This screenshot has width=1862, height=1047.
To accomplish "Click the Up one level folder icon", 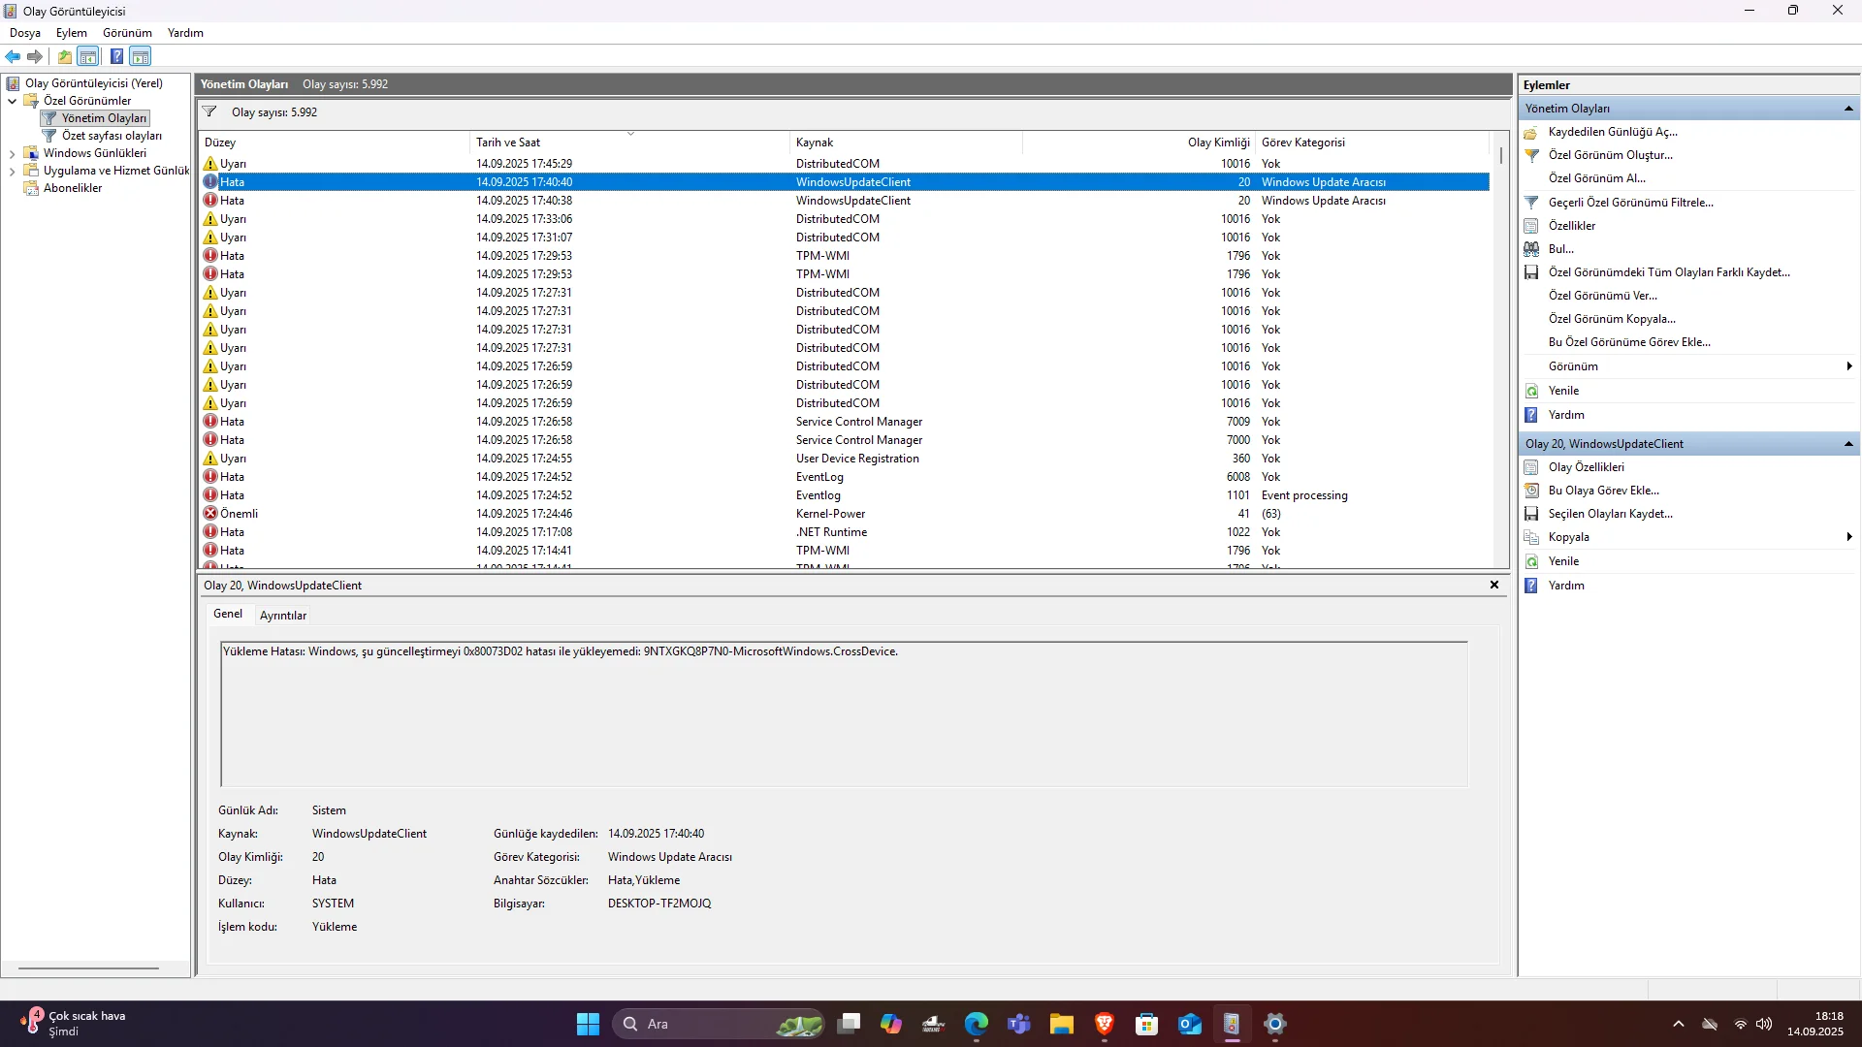I will (64, 56).
